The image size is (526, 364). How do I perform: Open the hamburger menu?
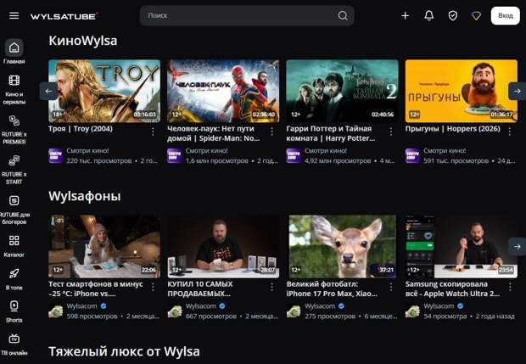coord(14,15)
